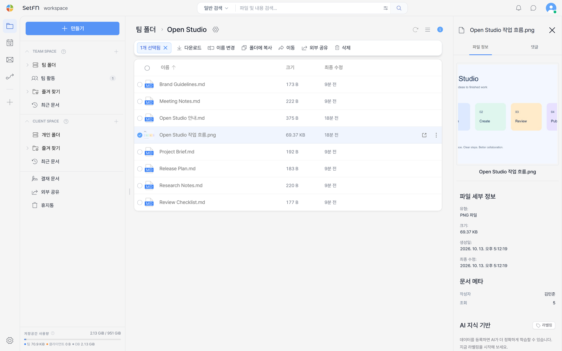
Task: Open chat bubble icon in header
Action: 533,8
